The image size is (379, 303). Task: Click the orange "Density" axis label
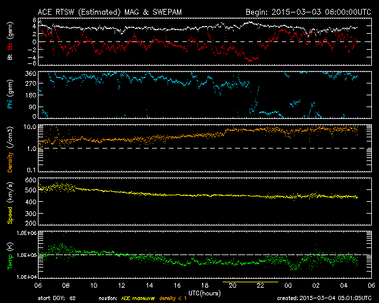10,162
